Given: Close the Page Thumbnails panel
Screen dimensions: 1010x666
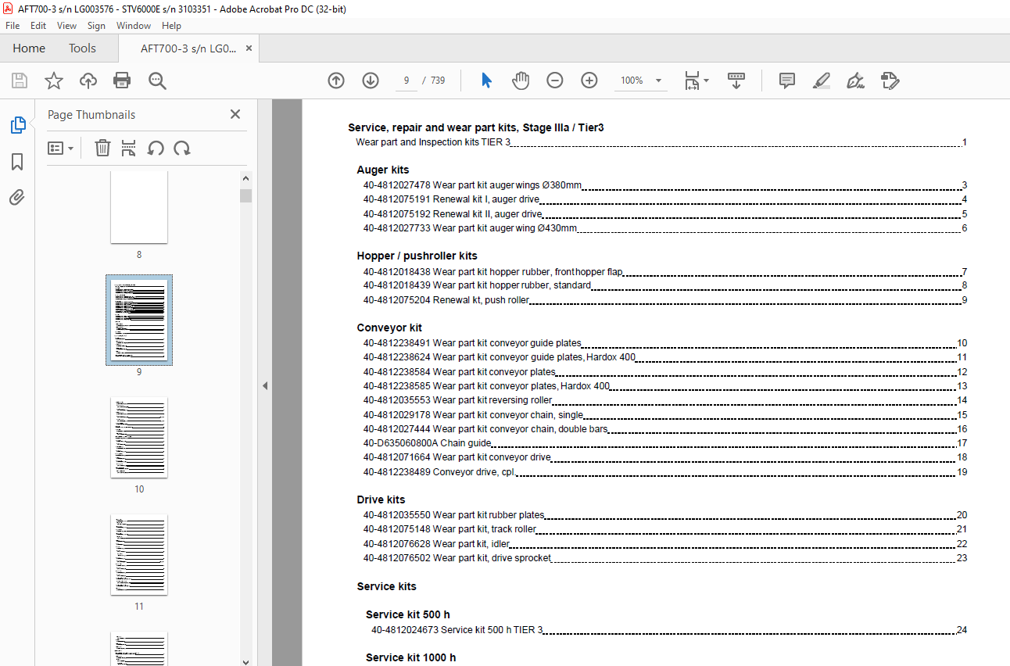Looking at the screenshot, I should click(x=235, y=114).
